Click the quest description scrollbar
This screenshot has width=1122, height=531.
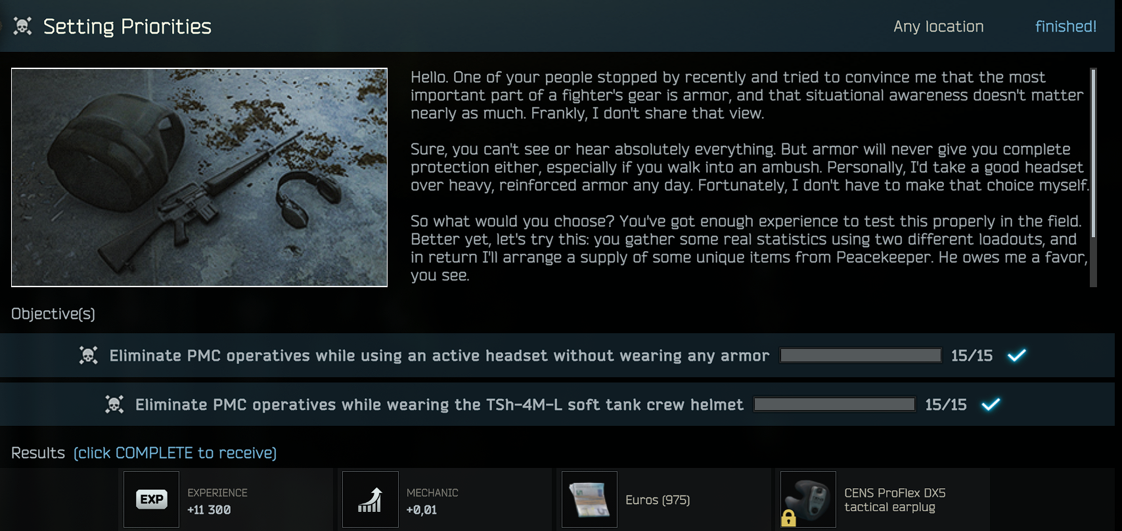(x=1093, y=177)
